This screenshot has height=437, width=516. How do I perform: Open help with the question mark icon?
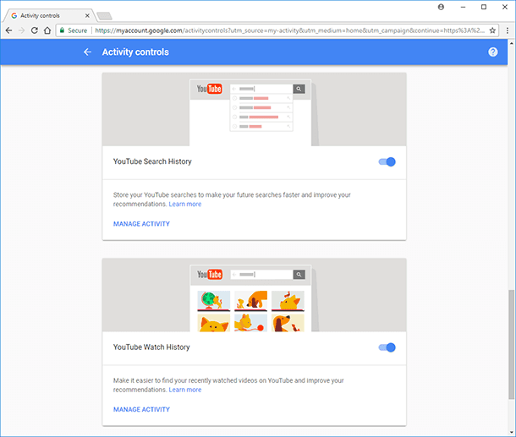click(x=492, y=52)
